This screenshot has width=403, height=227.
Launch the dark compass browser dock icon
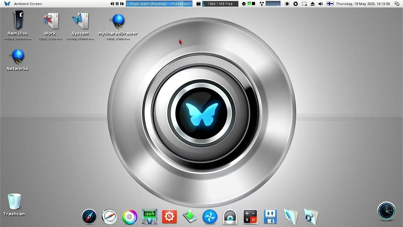pos(89,217)
